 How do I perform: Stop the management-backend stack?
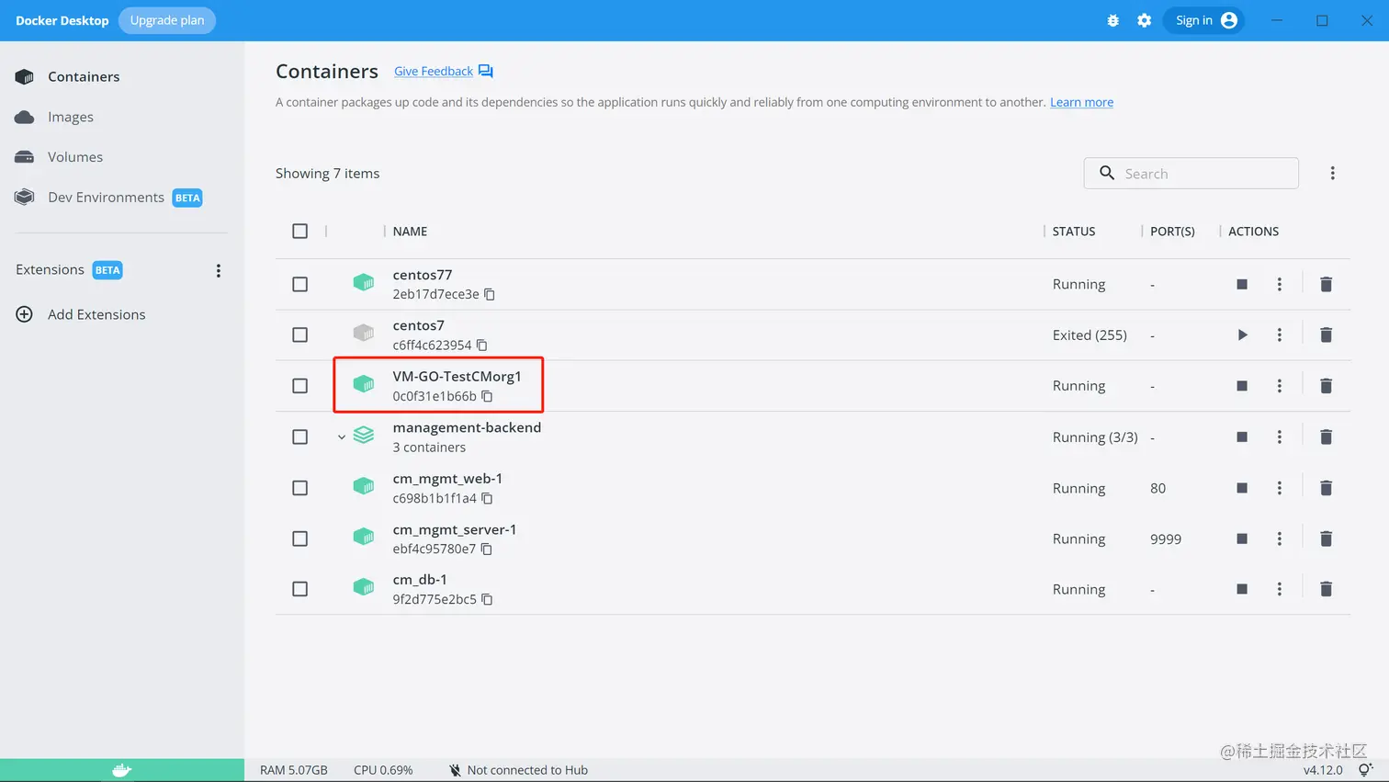(x=1242, y=436)
